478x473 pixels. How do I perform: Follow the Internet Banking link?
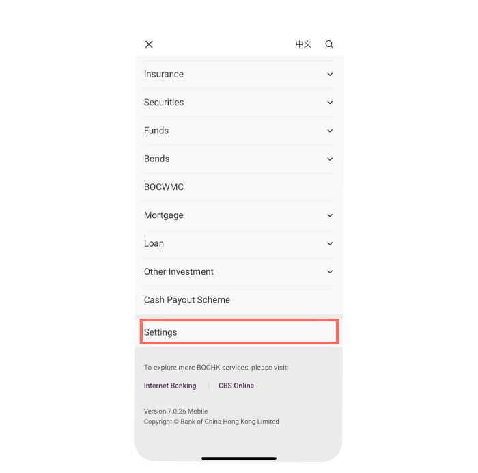coord(170,386)
